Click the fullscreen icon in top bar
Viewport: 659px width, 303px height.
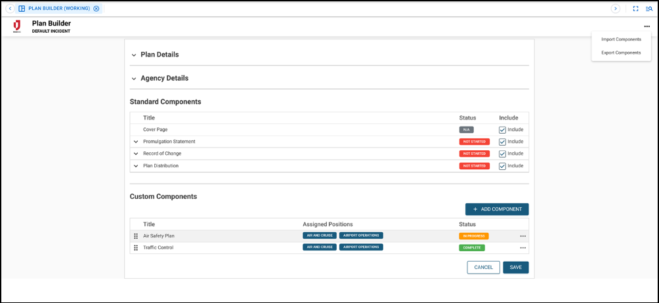tap(635, 9)
